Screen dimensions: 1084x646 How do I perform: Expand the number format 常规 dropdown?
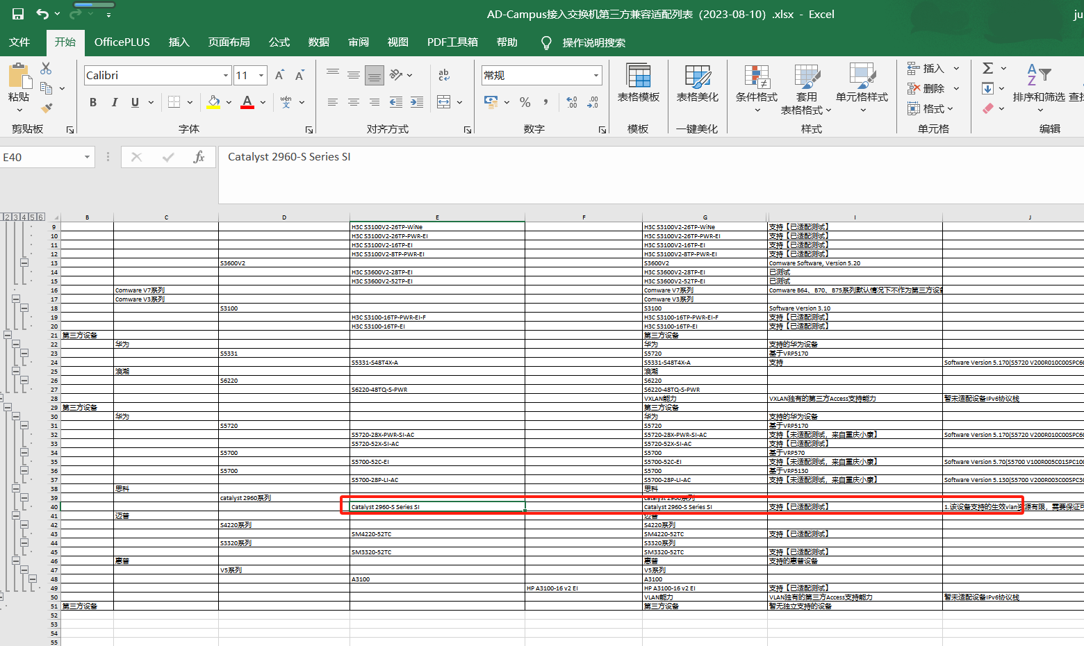click(596, 75)
